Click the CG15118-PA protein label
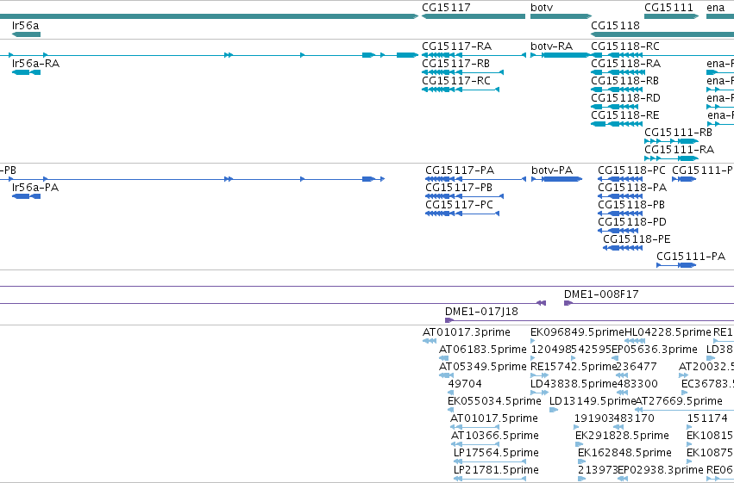 (632, 188)
